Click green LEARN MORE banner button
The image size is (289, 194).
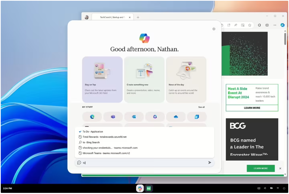tap(261, 168)
